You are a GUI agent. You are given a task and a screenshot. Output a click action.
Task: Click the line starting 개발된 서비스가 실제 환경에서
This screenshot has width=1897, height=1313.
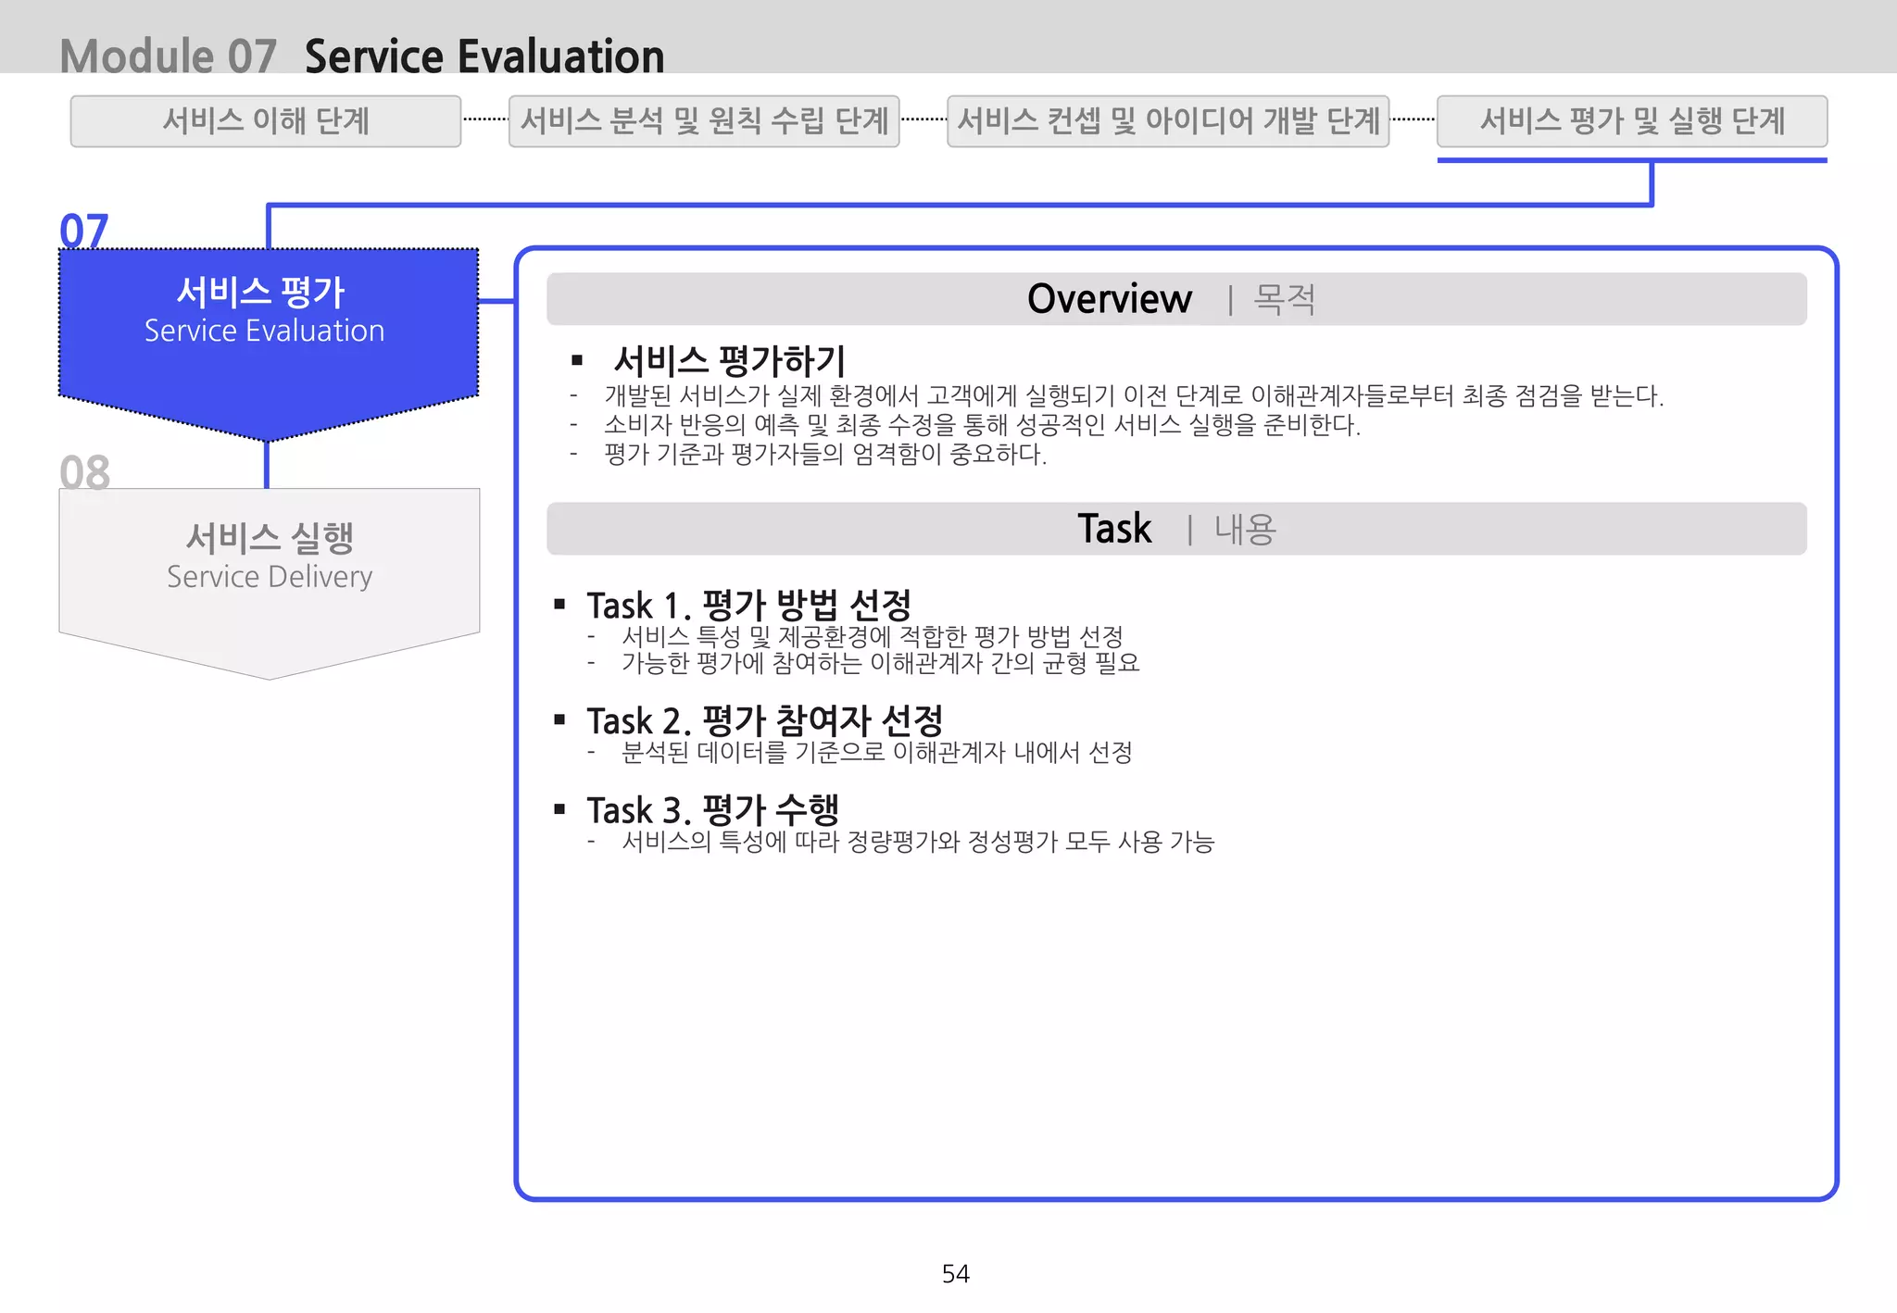(1134, 396)
